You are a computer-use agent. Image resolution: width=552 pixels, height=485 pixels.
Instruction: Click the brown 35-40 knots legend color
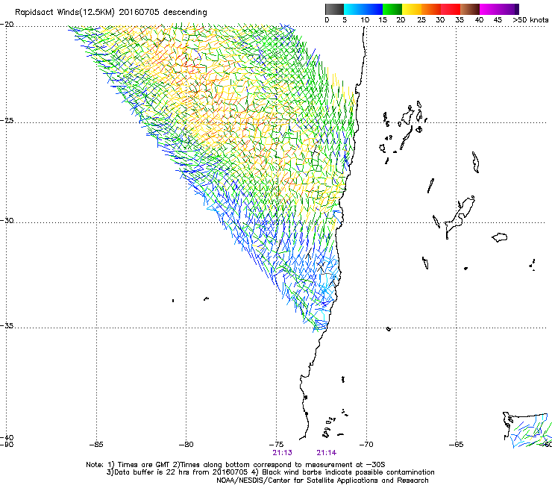click(470, 9)
